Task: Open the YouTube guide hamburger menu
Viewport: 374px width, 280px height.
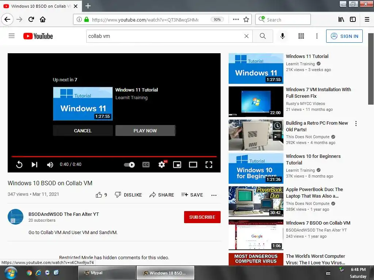Action: point(12,36)
